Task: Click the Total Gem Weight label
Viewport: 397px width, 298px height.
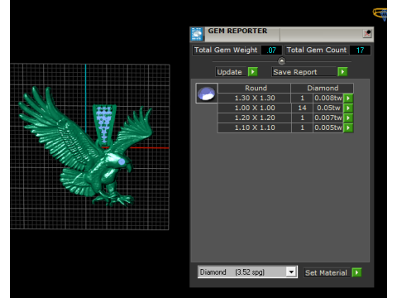Action: [x=226, y=50]
